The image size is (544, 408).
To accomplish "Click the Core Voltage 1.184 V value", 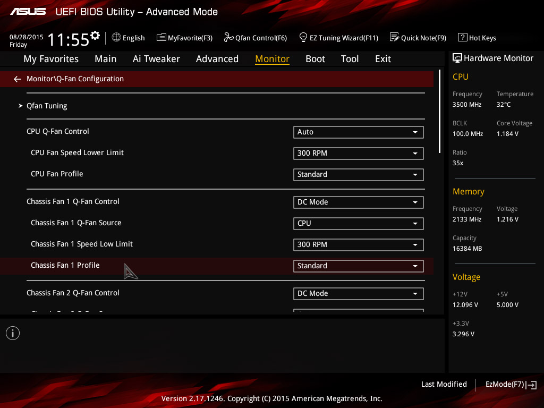I will (507, 134).
